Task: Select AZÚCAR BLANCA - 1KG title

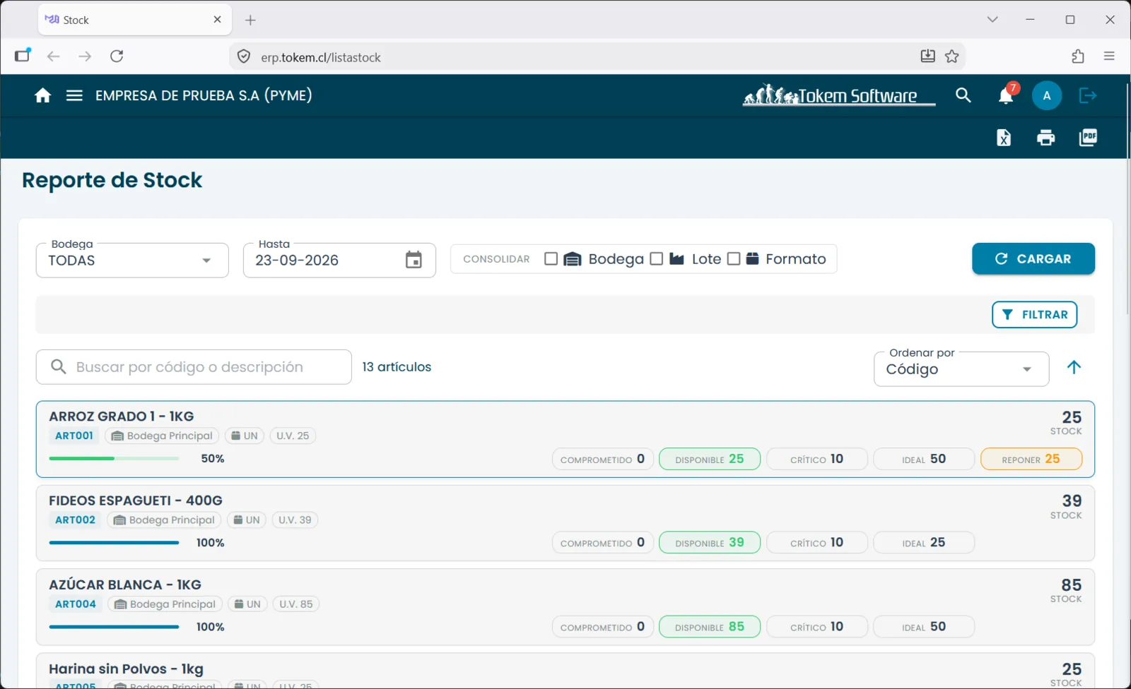Action: coord(125,585)
